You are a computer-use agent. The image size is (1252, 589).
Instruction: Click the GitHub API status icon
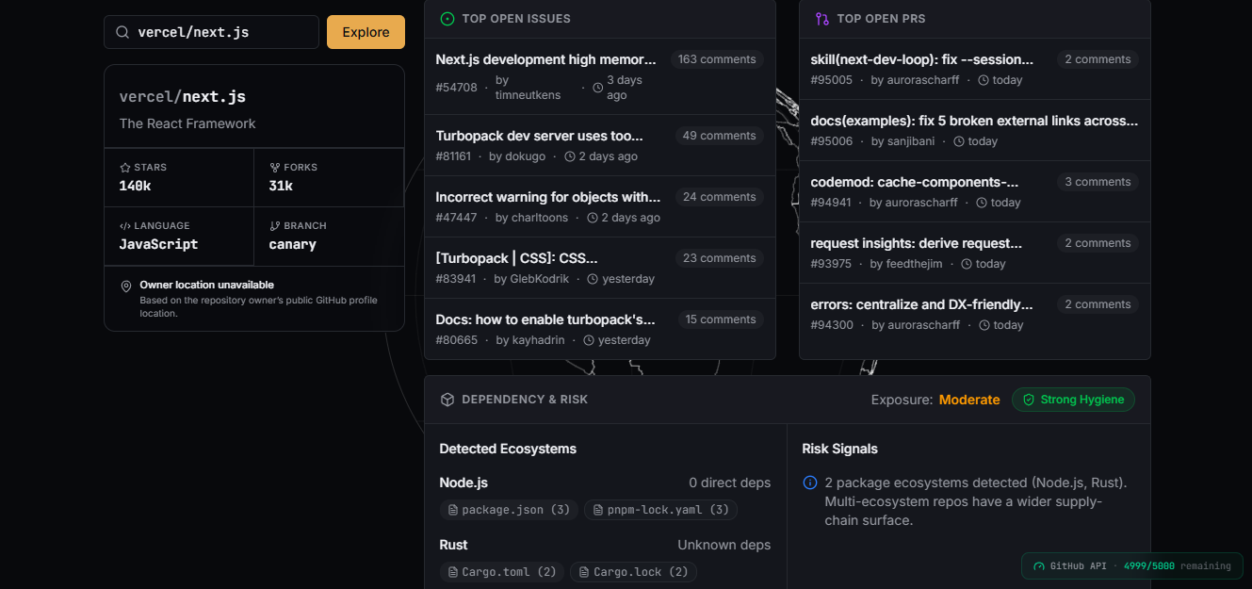(1040, 566)
